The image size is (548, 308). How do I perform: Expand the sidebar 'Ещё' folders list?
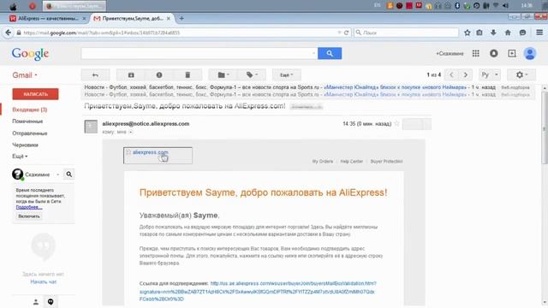(x=20, y=157)
